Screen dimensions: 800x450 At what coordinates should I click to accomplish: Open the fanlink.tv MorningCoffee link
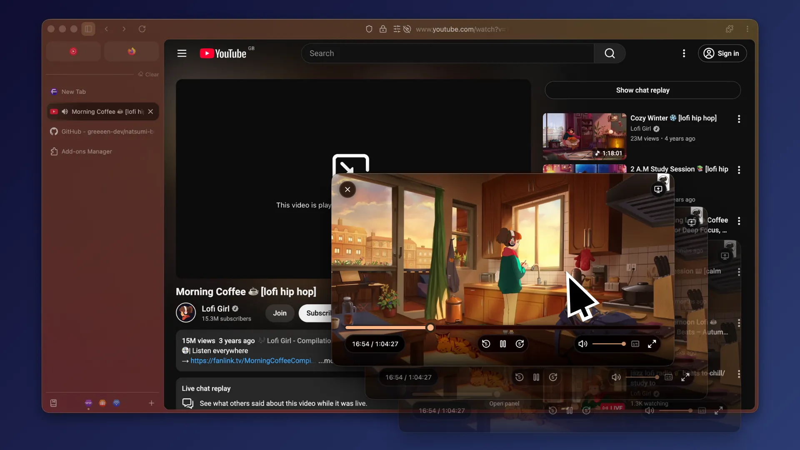point(251,361)
